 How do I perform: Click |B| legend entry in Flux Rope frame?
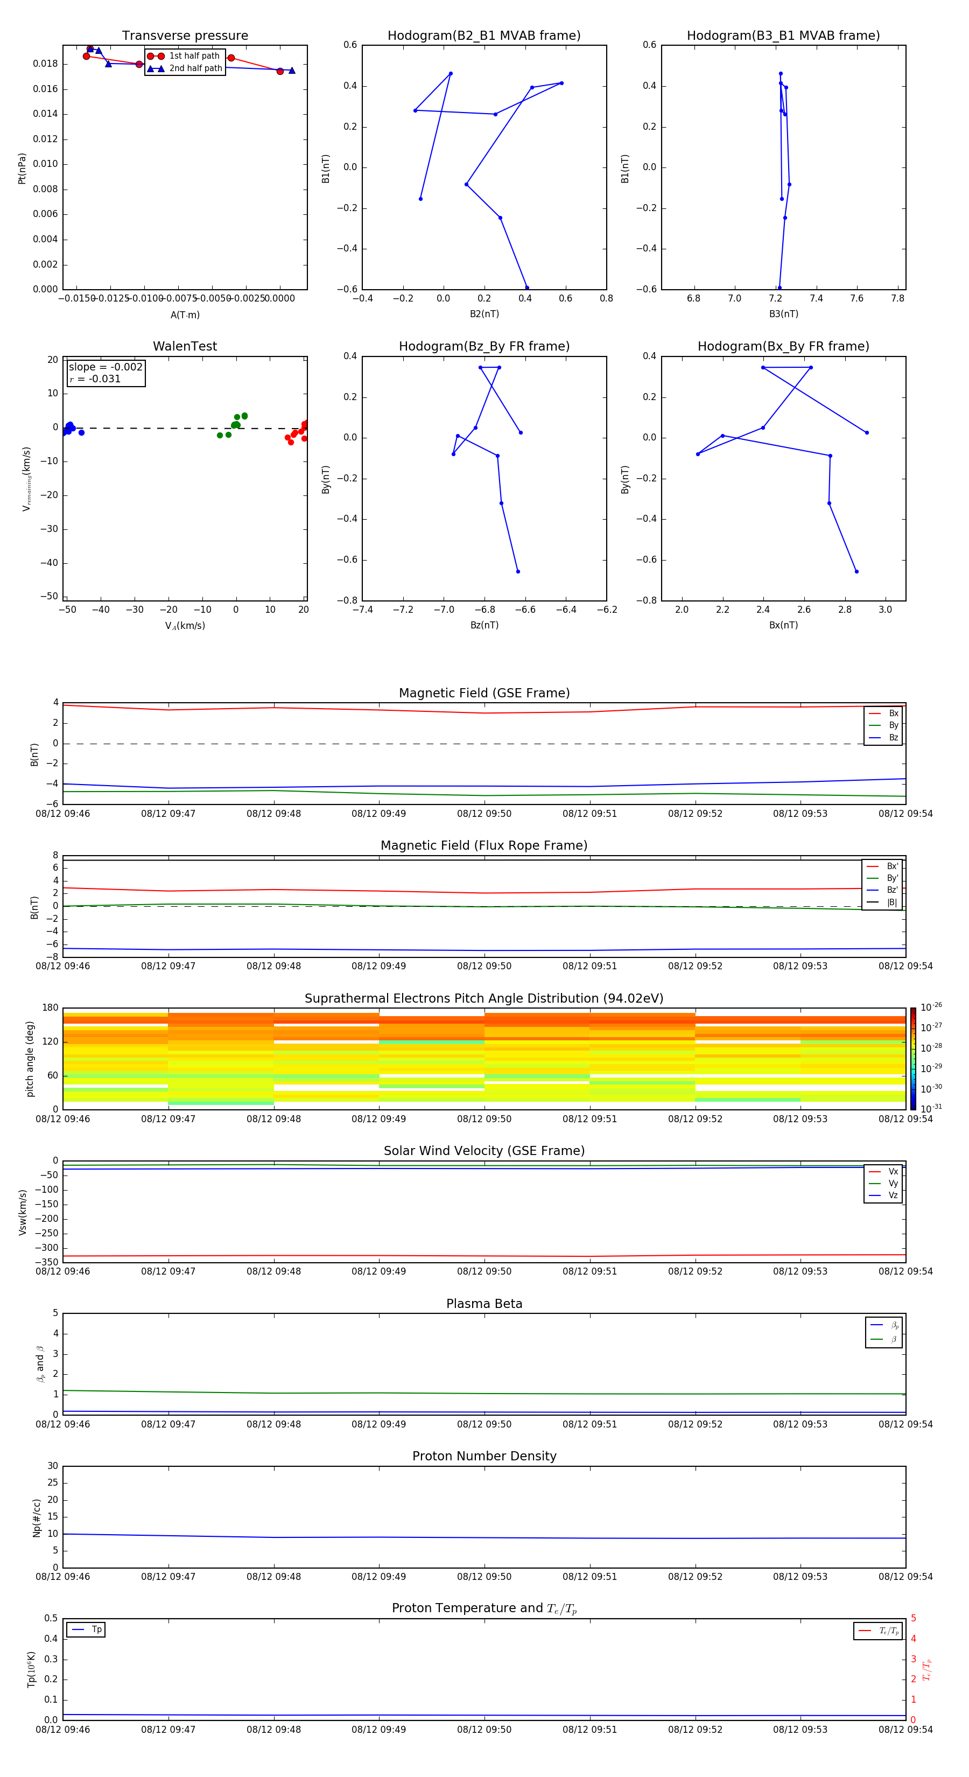[x=882, y=903]
